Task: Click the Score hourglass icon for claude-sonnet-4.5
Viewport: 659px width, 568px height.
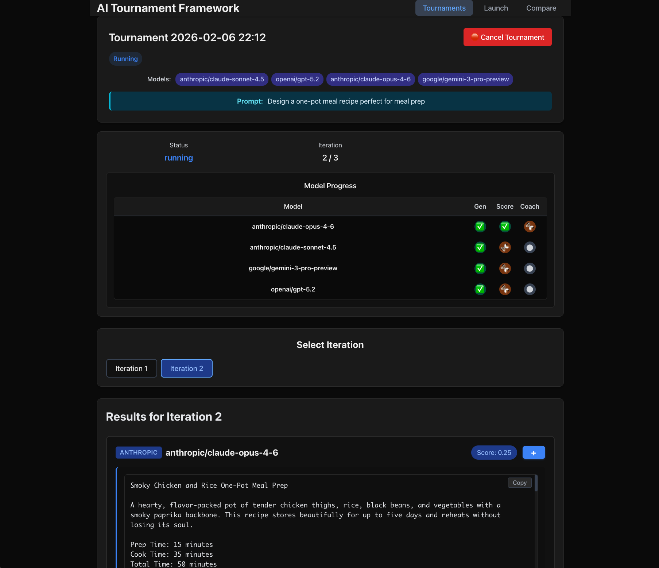Action: tap(505, 247)
